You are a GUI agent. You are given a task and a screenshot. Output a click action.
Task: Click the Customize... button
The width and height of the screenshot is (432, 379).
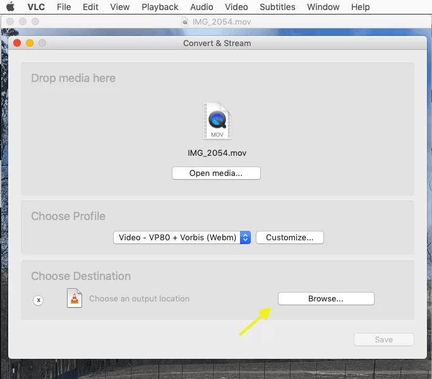pyautogui.click(x=289, y=237)
